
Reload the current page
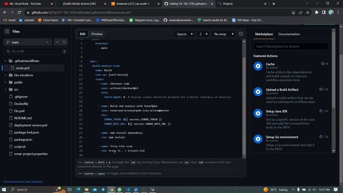pos(19,12)
